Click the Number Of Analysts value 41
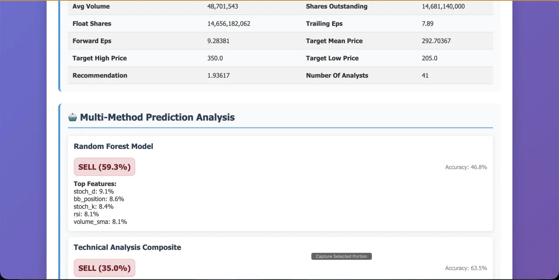The width and height of the screenshot is (559, 280). [425, 76]
